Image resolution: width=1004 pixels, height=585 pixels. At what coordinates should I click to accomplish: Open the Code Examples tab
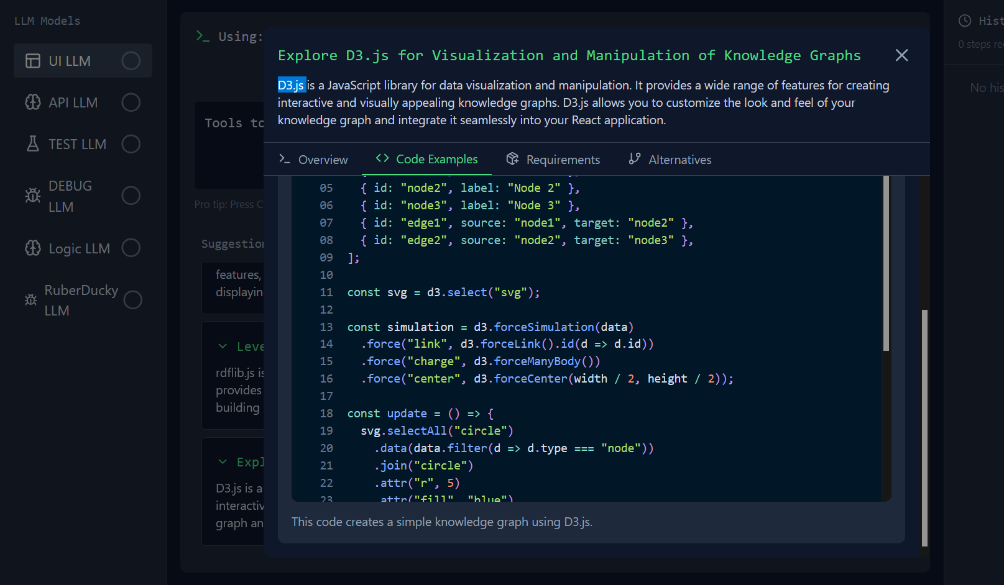tap(427, 159)
